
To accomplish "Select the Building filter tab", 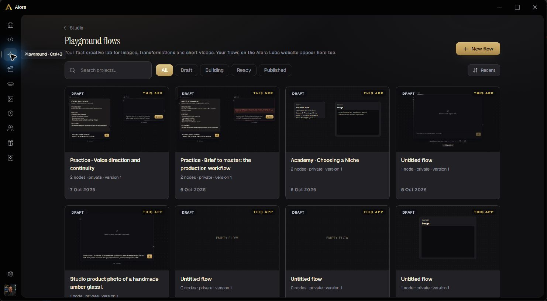I will (x=214, y=70).
